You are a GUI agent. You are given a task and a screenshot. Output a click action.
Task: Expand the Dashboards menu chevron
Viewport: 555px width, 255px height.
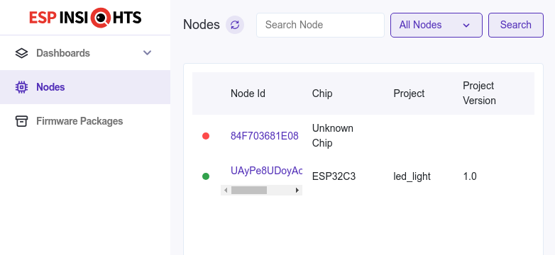147,53
